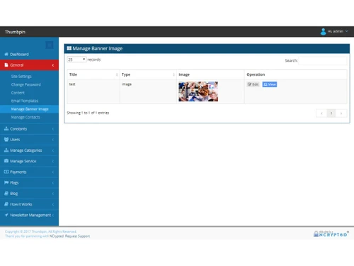The height and width of the screenshot is (266, 354).
Task: Click the Thumbpin brand link
Action: coord(15,32)
